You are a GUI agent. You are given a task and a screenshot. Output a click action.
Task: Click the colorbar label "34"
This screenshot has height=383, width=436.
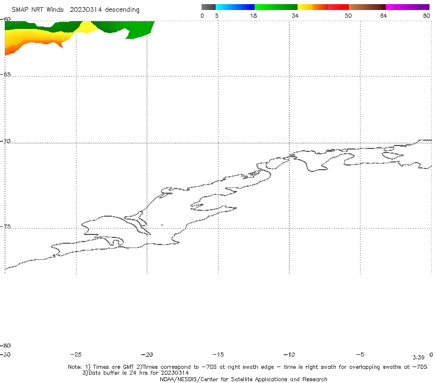295,16
